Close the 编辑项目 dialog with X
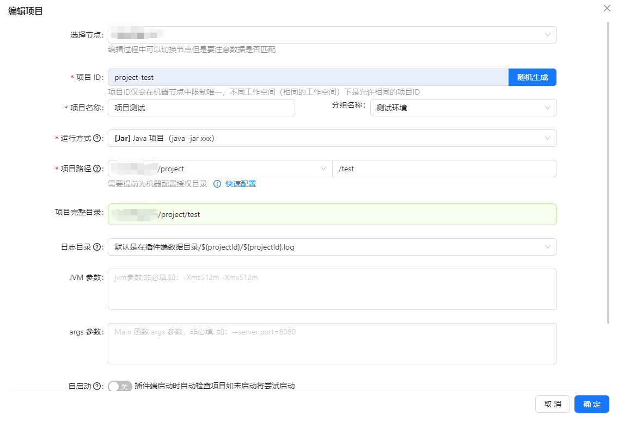 pyautogui.click(x=607, y=8)
